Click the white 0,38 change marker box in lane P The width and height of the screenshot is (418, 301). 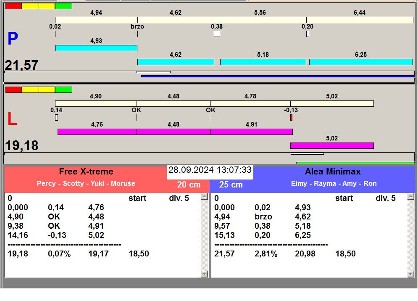pyautogui.click(x=217, y=34)
